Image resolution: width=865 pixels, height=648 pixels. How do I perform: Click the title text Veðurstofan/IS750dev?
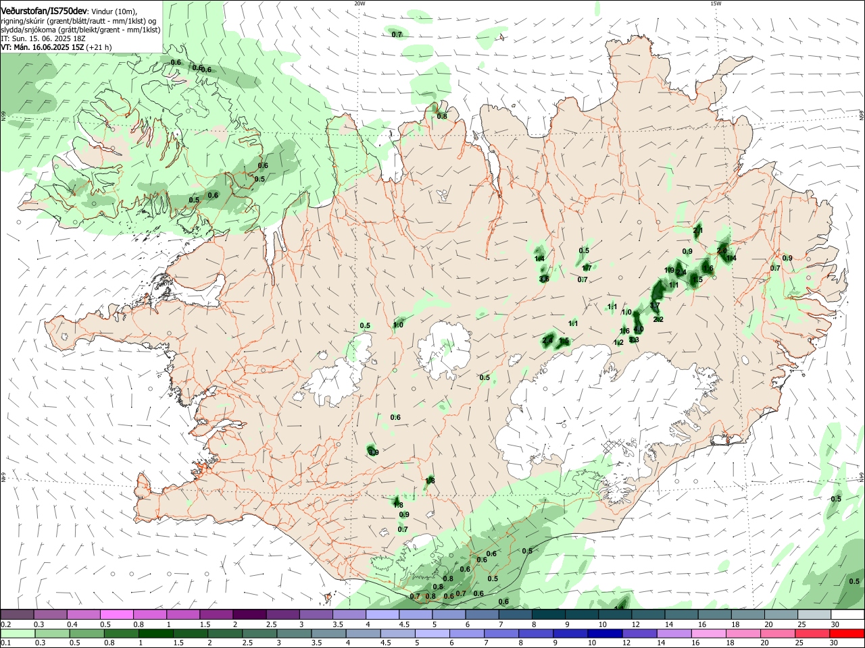coord(44,11)
